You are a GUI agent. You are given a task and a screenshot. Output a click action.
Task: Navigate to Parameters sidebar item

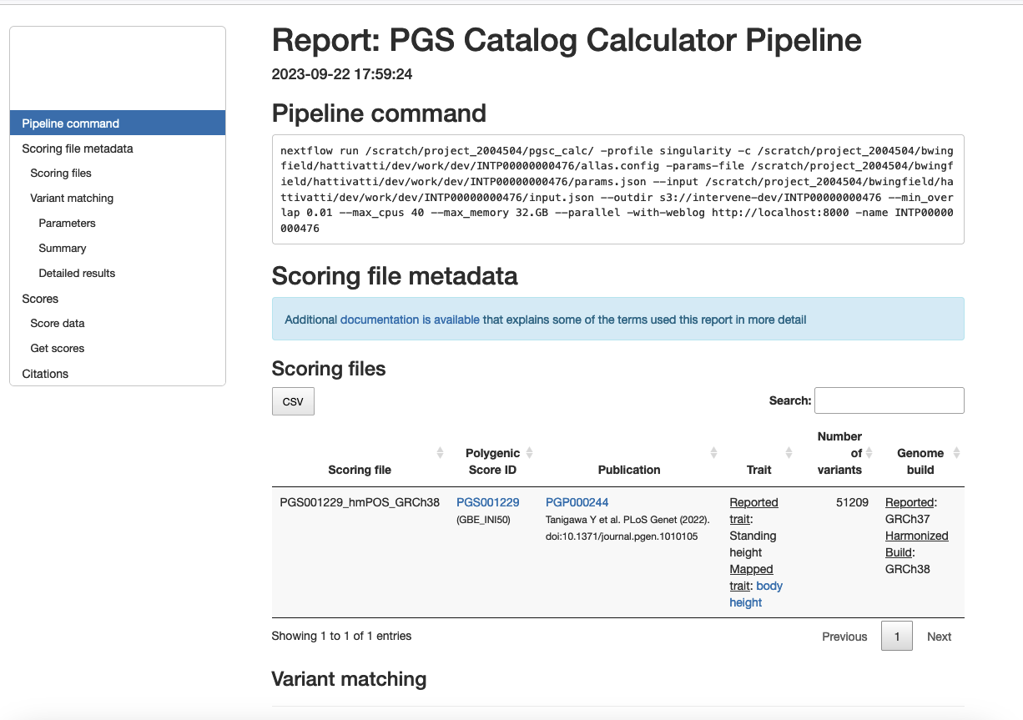tap(67, 224)
